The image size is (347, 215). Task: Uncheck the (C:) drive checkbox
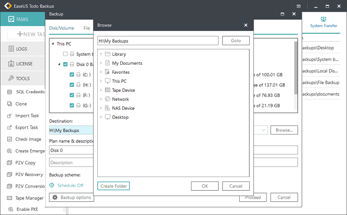click(72, 75)
